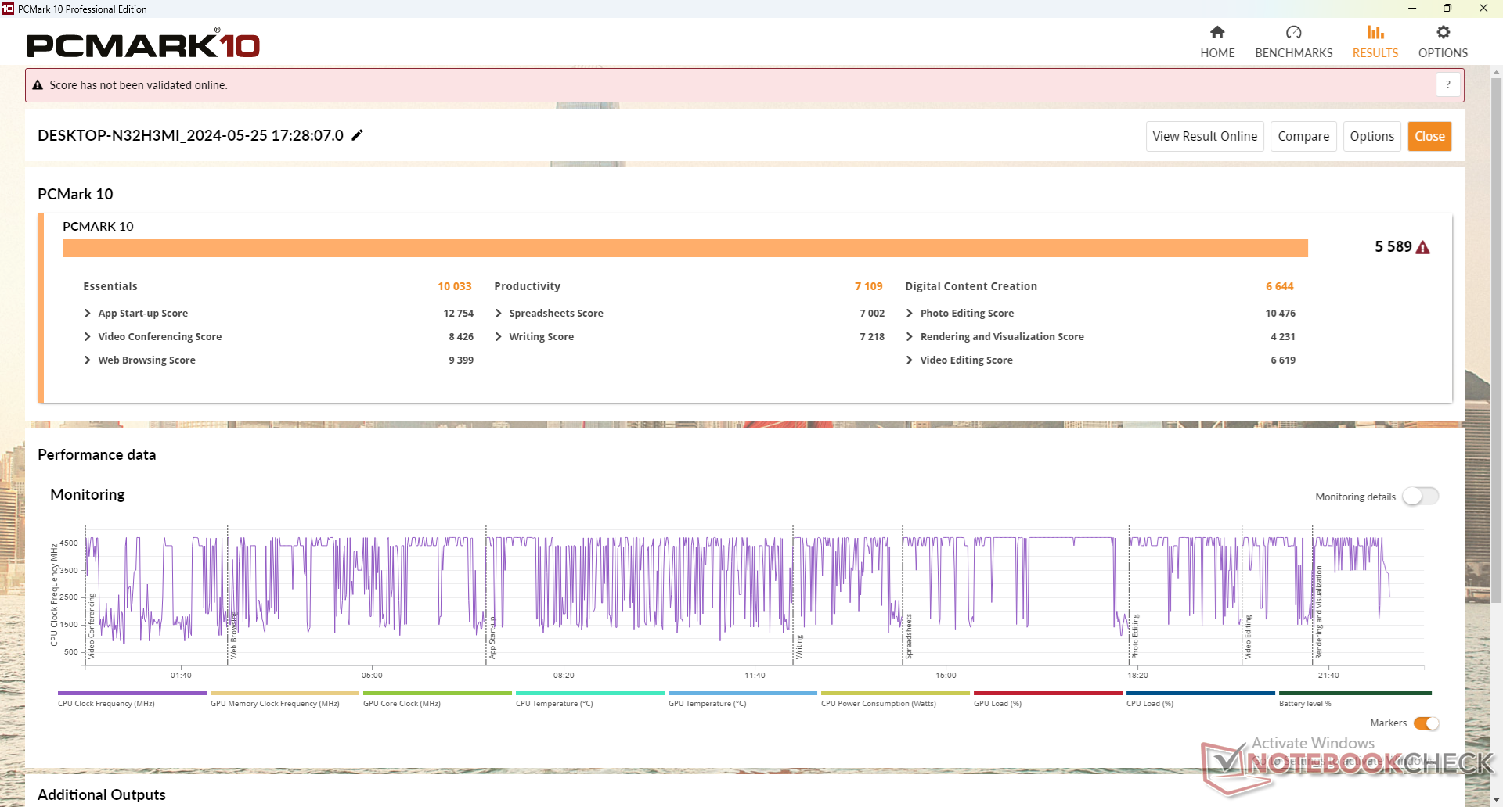Minimize the PCMark 10 window
The width and height of the screenshot is (1503, 807).
coord(1412,9)
